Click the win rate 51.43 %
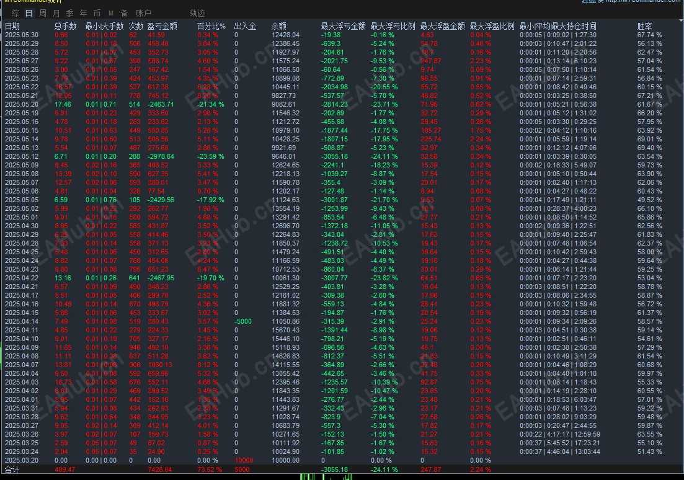 click(x=649, y=451)
